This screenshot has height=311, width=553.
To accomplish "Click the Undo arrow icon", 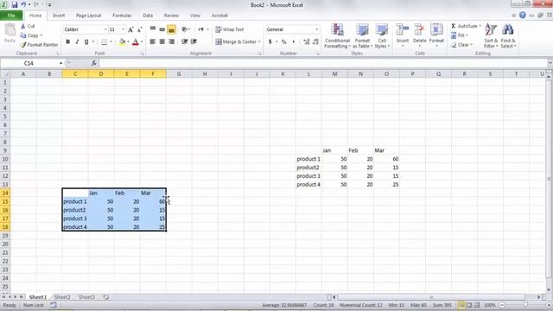I will tap(23, 5).
